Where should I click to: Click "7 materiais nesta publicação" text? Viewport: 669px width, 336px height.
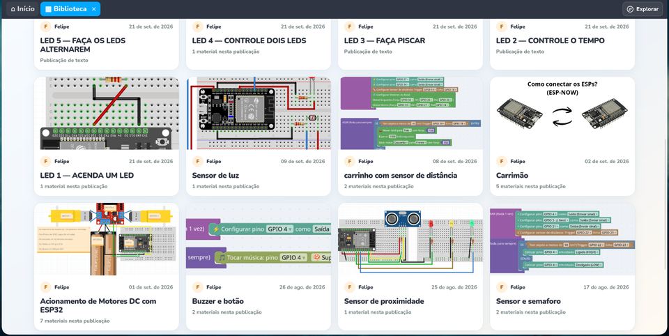[75, 321]
